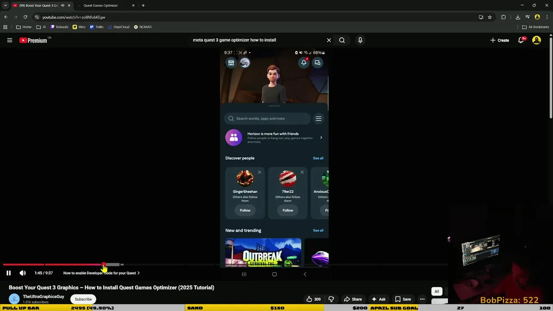553x311 pixels.
Task: Select the All filter chip
Action: [437, 291]
